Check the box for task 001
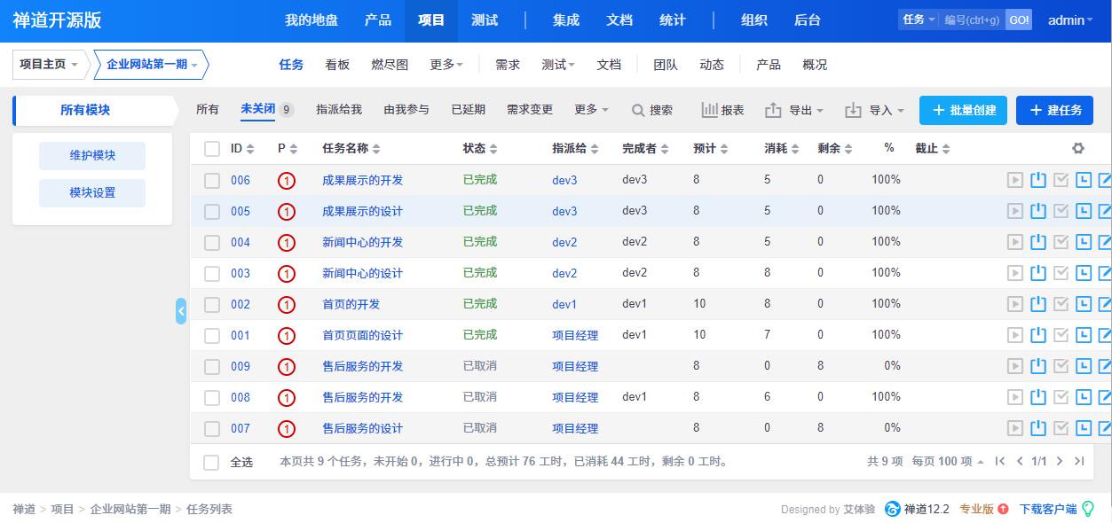The image size is (1112, 523). [x=211, y=336]
